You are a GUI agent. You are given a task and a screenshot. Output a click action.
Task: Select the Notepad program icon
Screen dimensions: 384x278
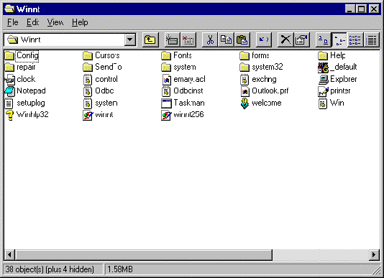[x=25, y=91]
